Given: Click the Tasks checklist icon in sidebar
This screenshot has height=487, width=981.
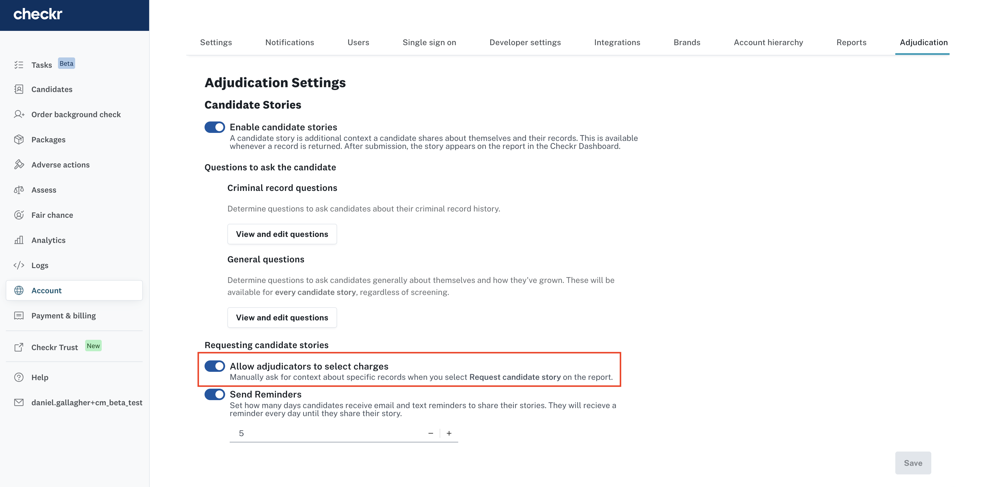Looking at the screenshot, I should pos(19,65).
